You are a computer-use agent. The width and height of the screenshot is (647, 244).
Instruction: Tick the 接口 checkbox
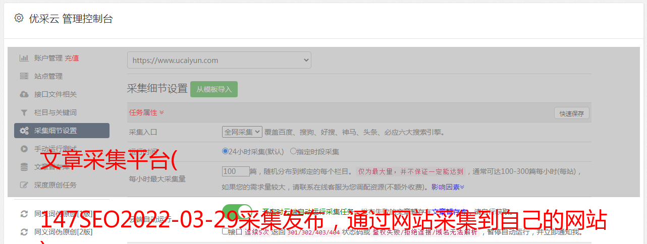click(x=225, y=231)
